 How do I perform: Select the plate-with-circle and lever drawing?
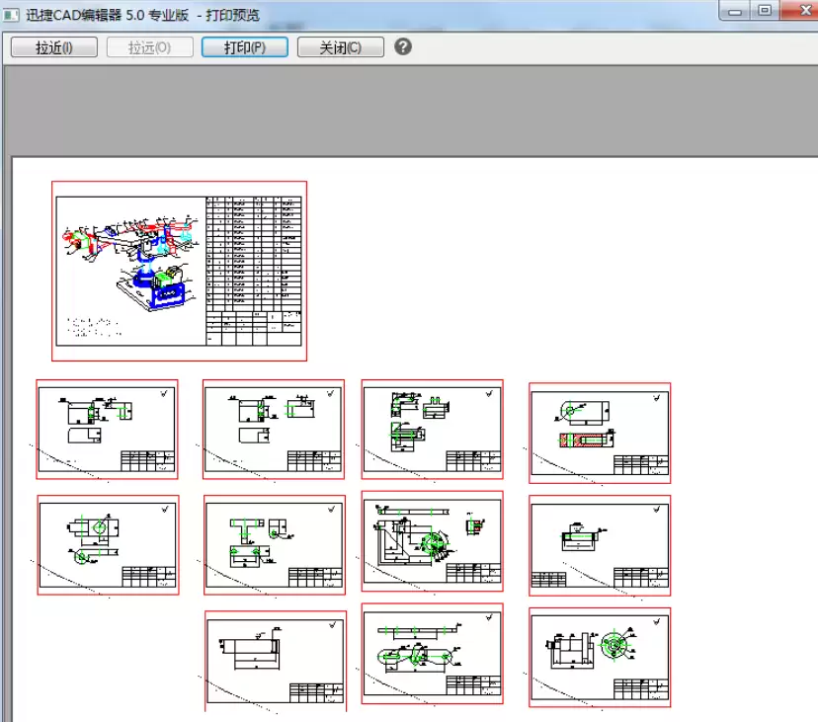(x=108, y=544)
